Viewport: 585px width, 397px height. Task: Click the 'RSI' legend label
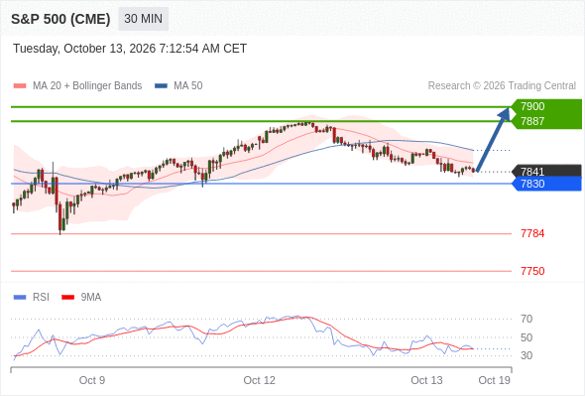[x=41, y=298]
